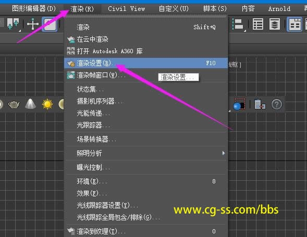Select 渲染到纹理(T) menu entry
Viewport: 307px width, 237px height.
click(x=146, y=231)
